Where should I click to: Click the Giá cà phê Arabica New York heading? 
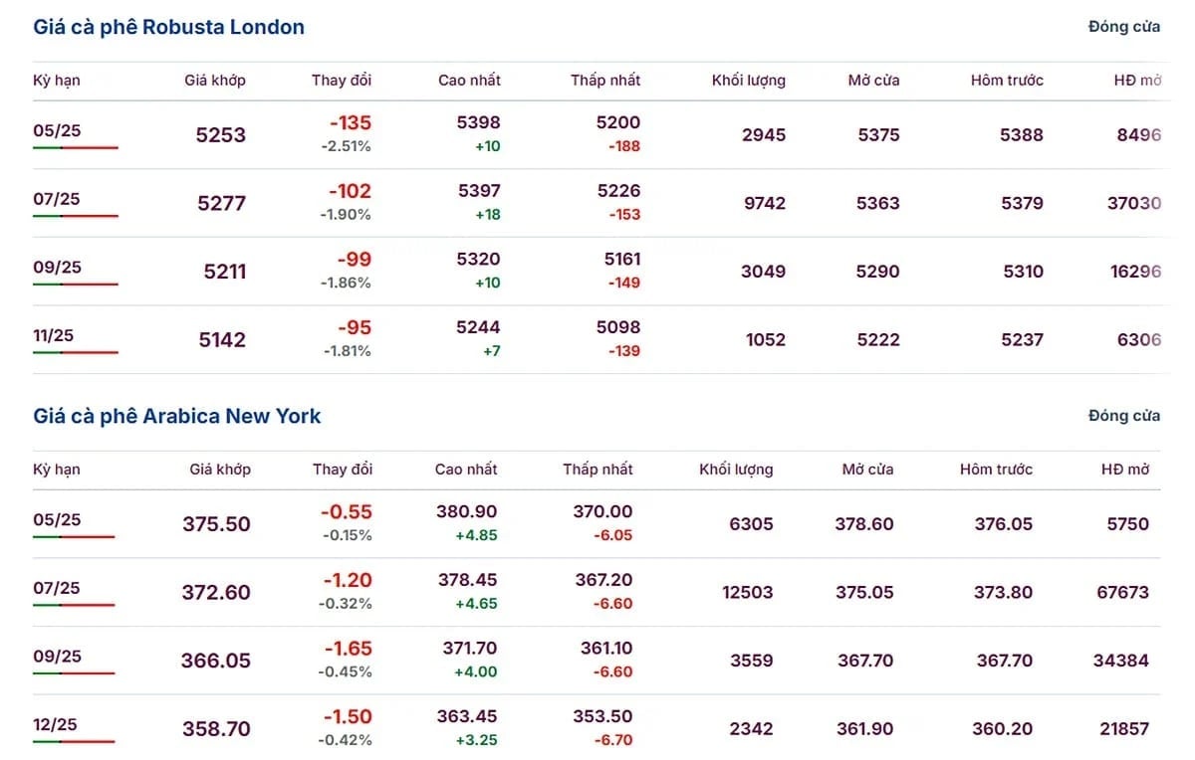click(177, 416)
